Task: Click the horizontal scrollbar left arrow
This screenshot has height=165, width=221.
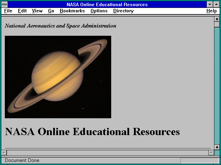Action: click(4, 153)
